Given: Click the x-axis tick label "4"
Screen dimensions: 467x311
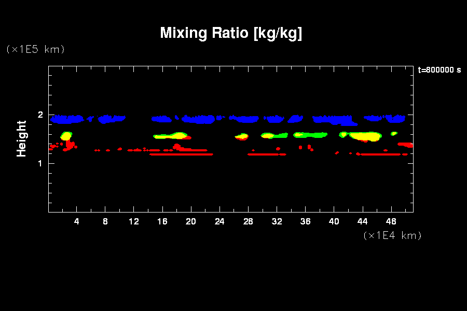Looking at the screenshot, I should pyautogui.click(x=77, y=221).
